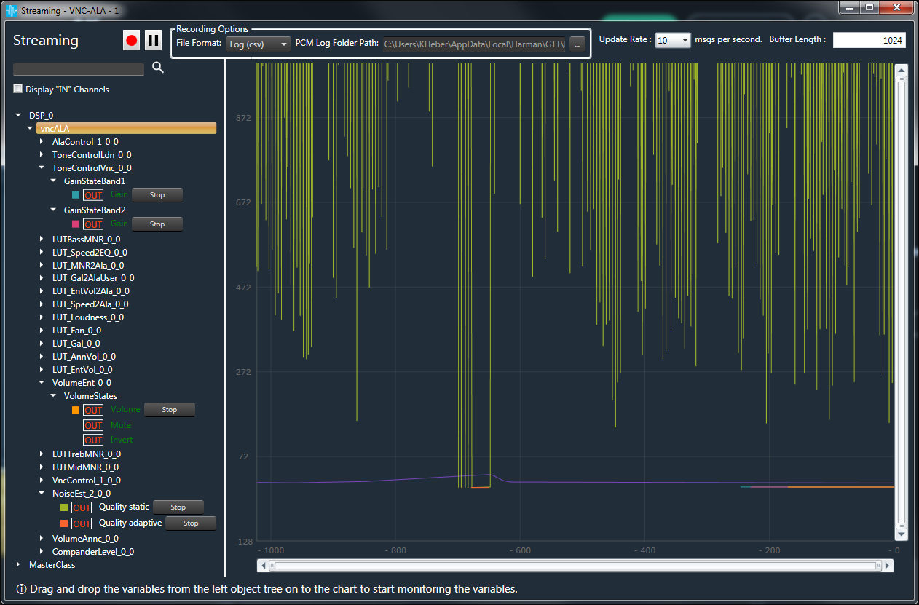Start recording with the red record button

coord(132,41)
